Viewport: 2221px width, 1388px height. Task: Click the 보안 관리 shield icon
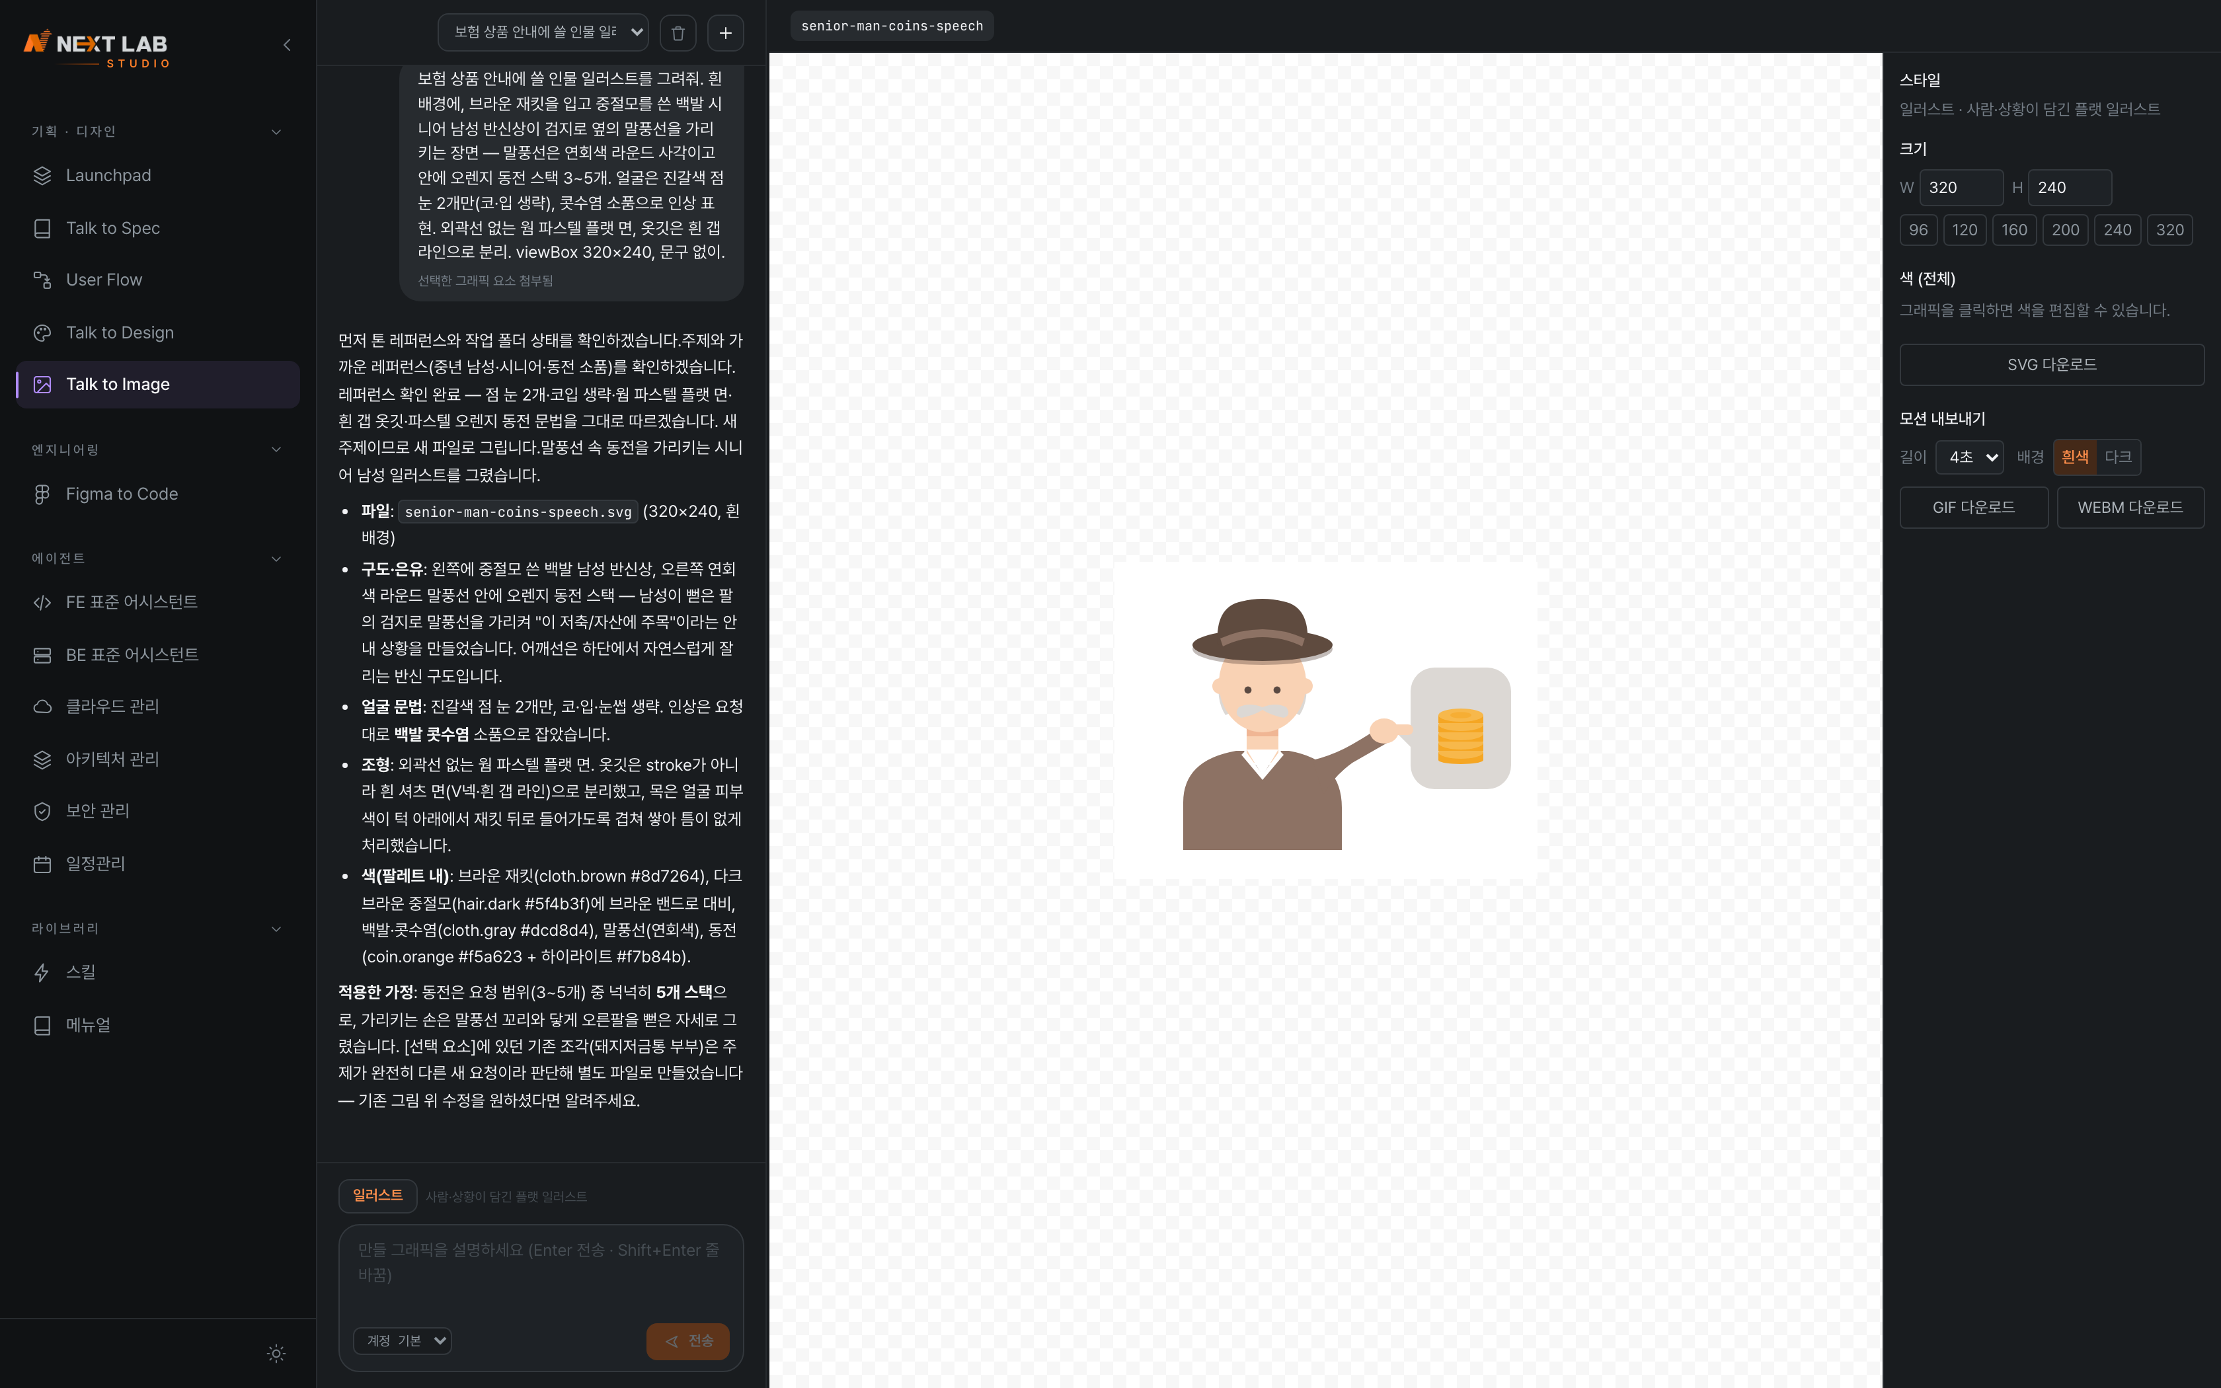(x=42, y=812)
